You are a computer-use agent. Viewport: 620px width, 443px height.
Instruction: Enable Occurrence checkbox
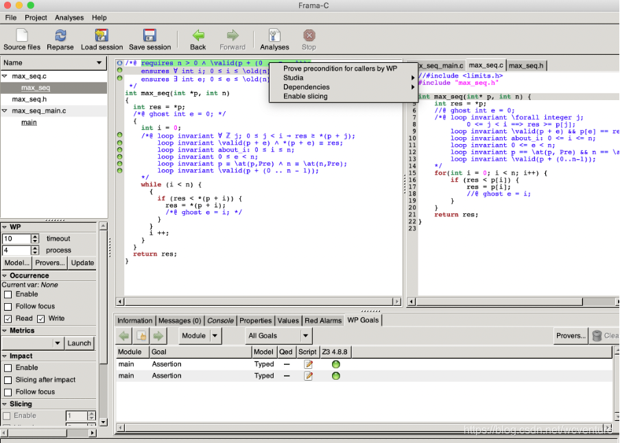[x=8, y=294]
